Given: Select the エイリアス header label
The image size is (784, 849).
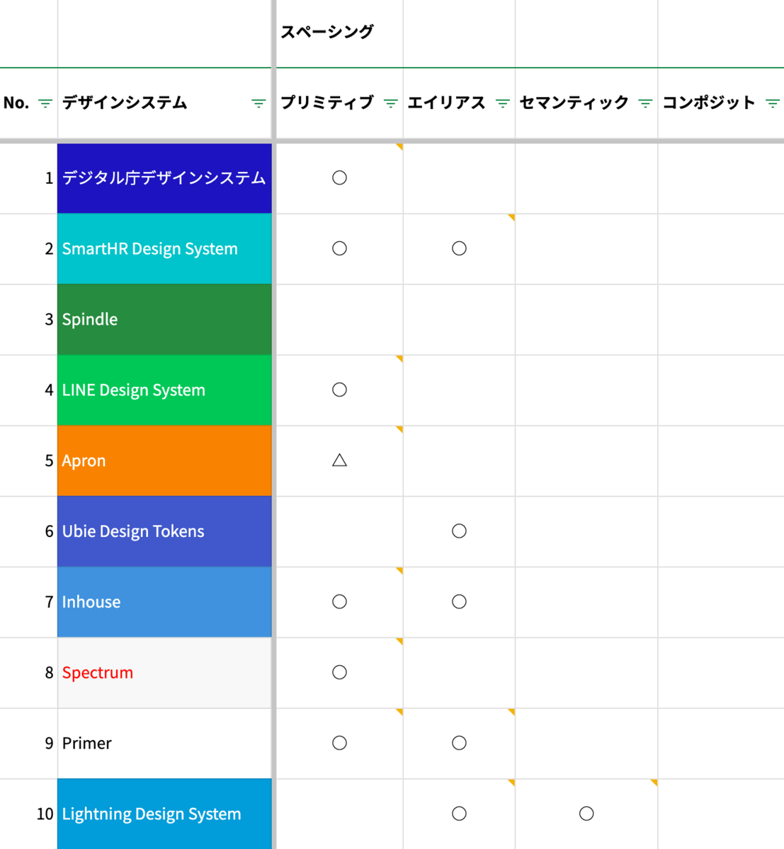Looking at the screenshot, I should coord(447,103).
